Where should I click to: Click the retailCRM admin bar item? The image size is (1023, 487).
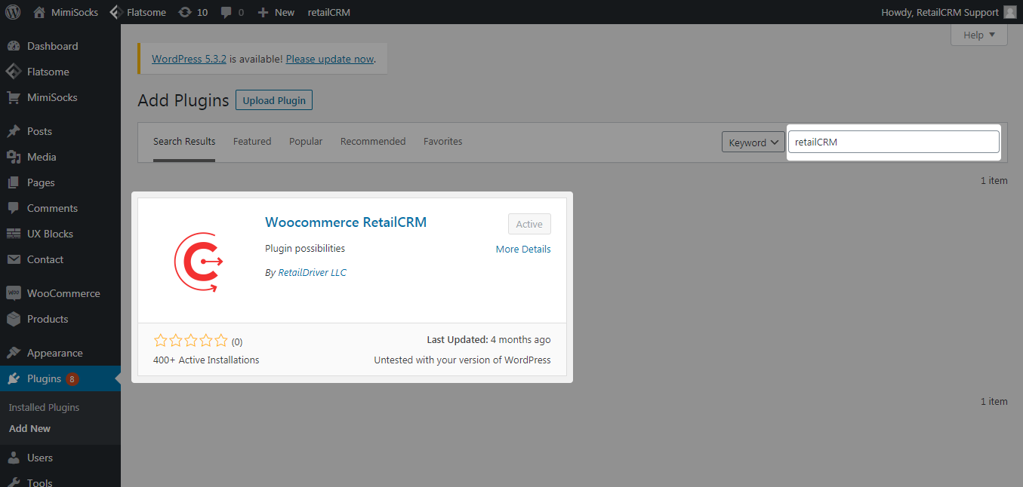coord(329,12)
